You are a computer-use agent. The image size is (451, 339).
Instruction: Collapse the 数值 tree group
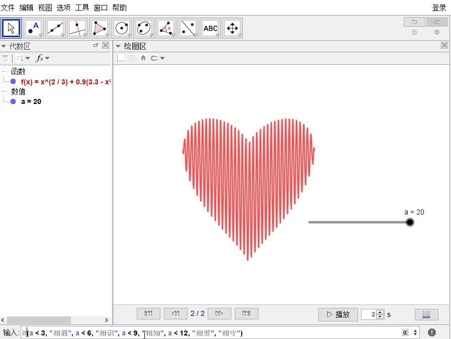4,91
